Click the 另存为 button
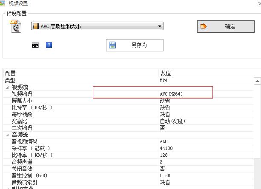The image size is (261, 189). [x=135, y=45]
